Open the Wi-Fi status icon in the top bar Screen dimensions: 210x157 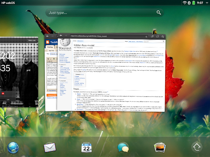point(185,3)
